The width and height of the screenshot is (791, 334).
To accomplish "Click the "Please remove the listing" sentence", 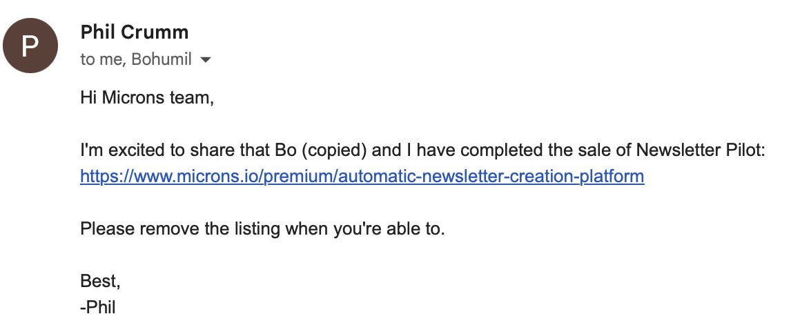I will click(262, 229).
